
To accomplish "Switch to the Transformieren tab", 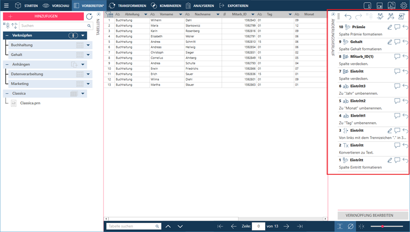I will tap(128, 6).
